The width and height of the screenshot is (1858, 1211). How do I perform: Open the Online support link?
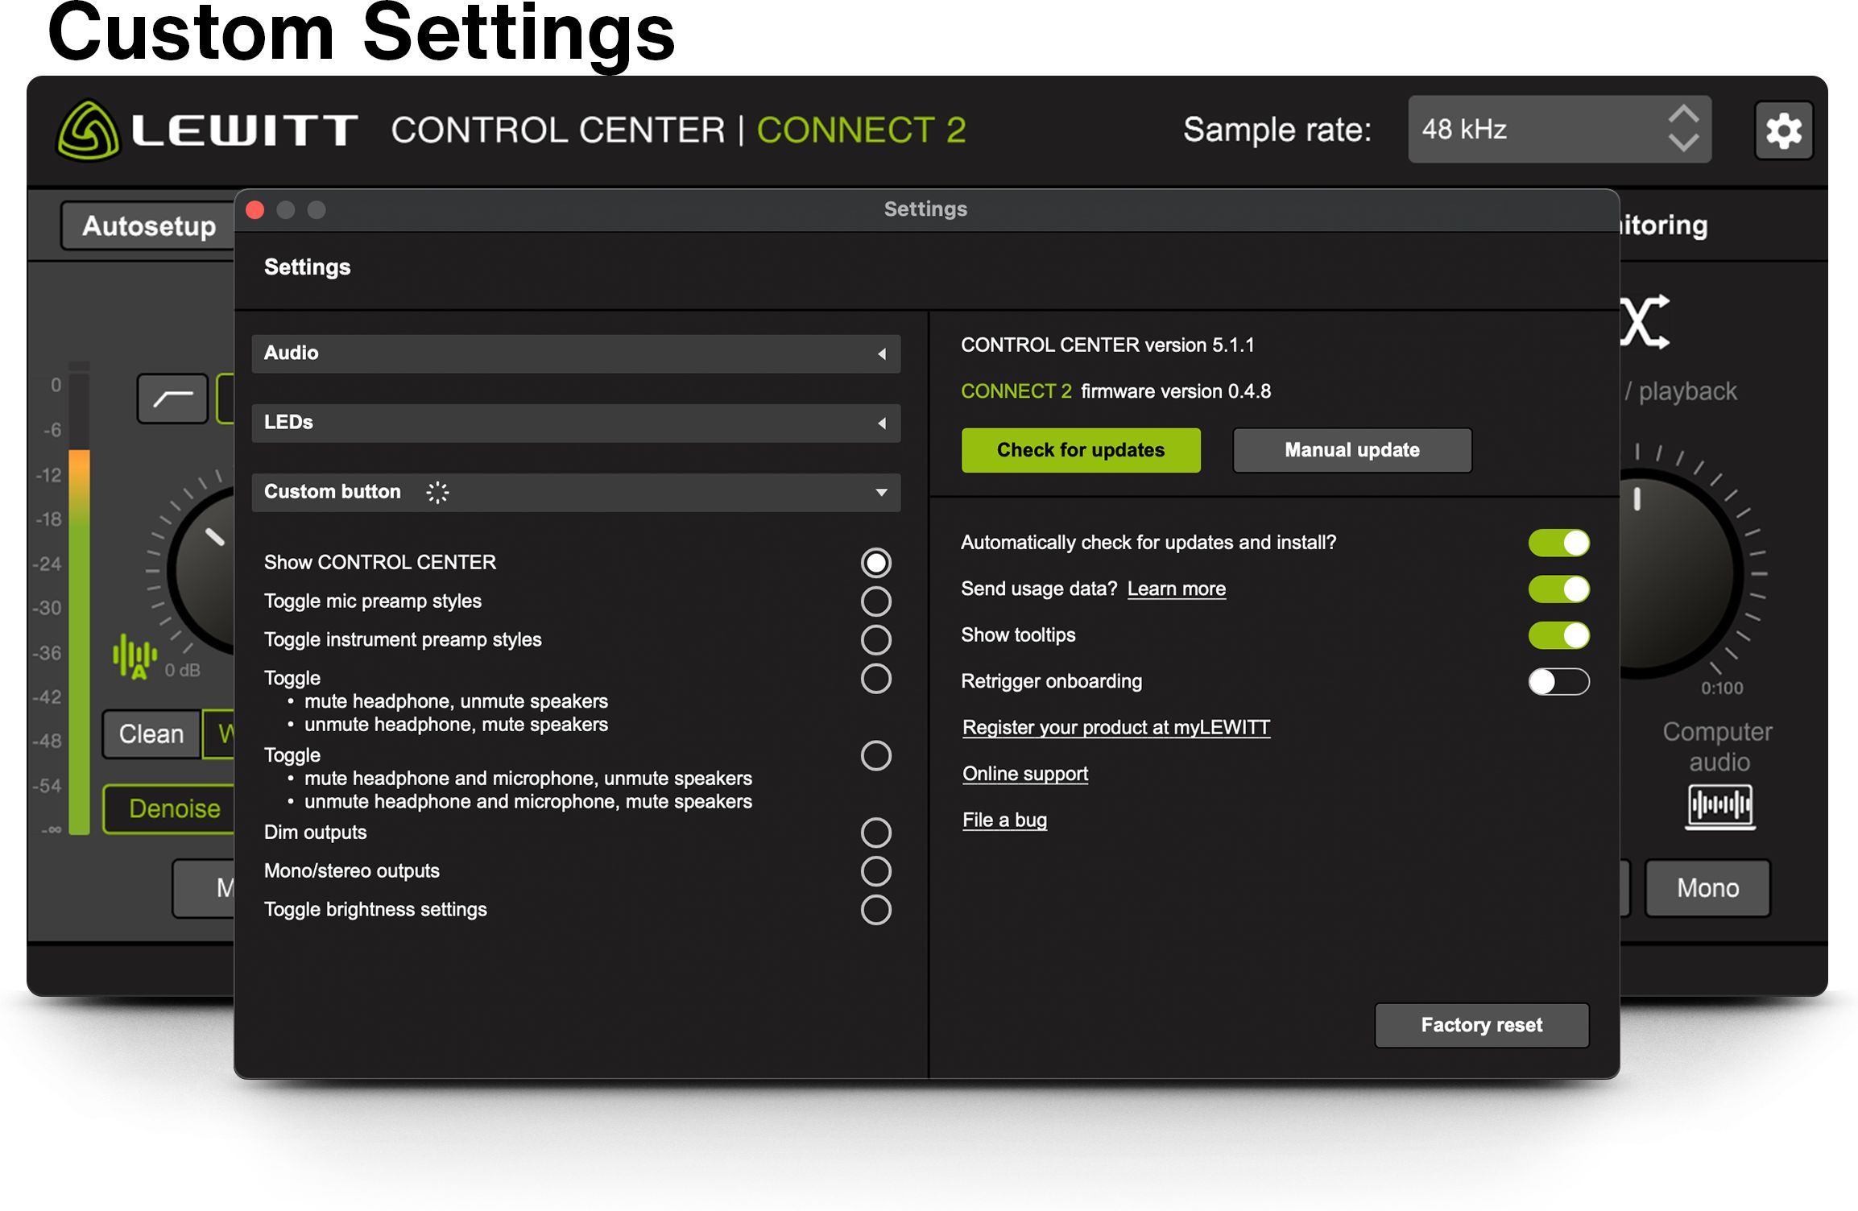click(x=1024, y=775)
